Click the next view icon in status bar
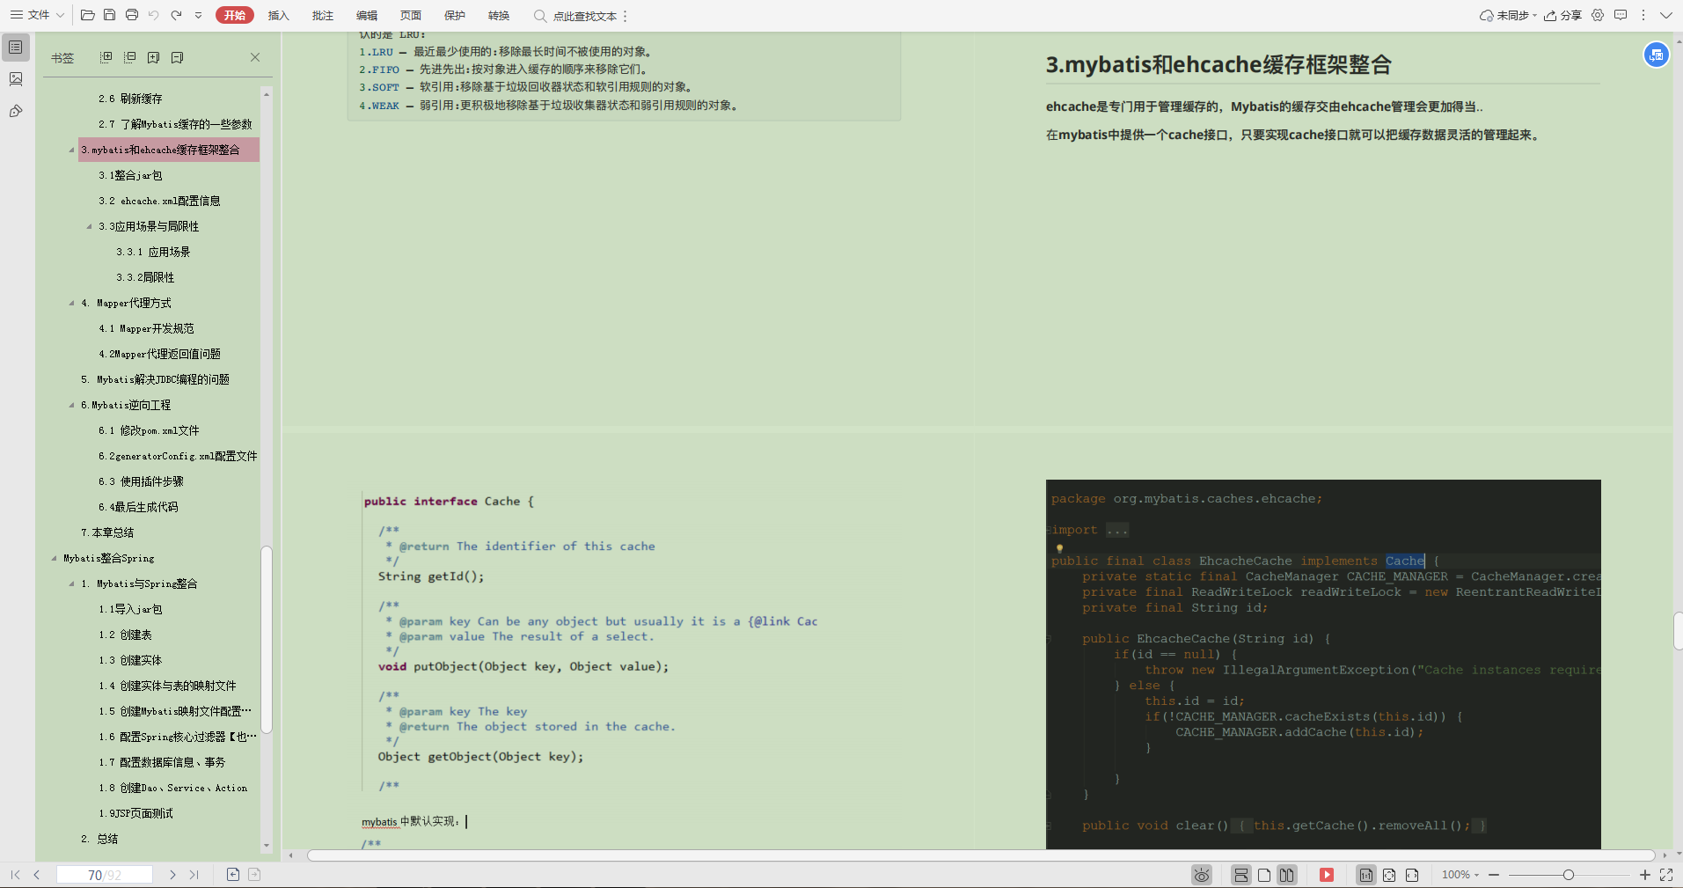Image resolution: width=1683 pixels, height=888 pixels. pos(254,874)
